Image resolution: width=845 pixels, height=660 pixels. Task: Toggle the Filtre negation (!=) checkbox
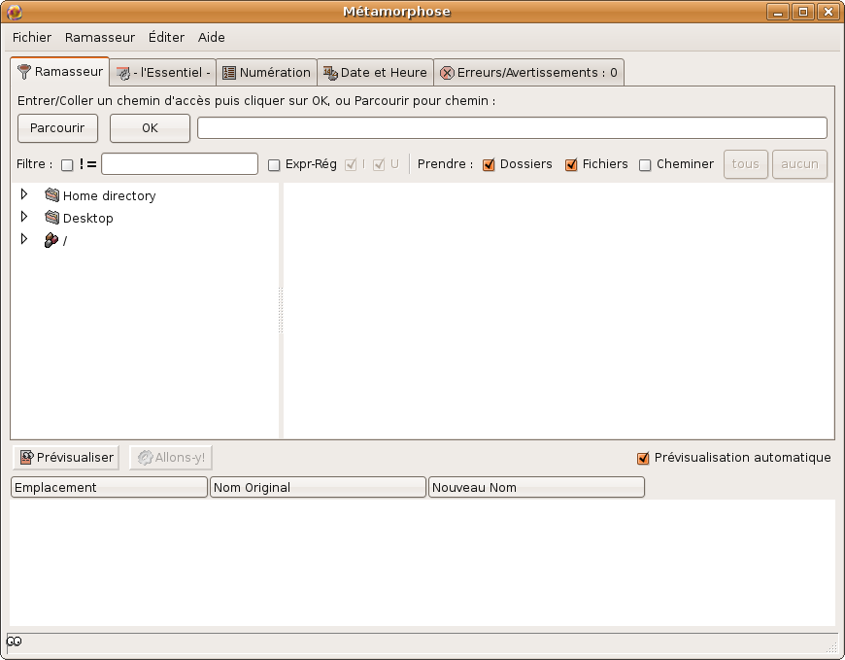67,165
